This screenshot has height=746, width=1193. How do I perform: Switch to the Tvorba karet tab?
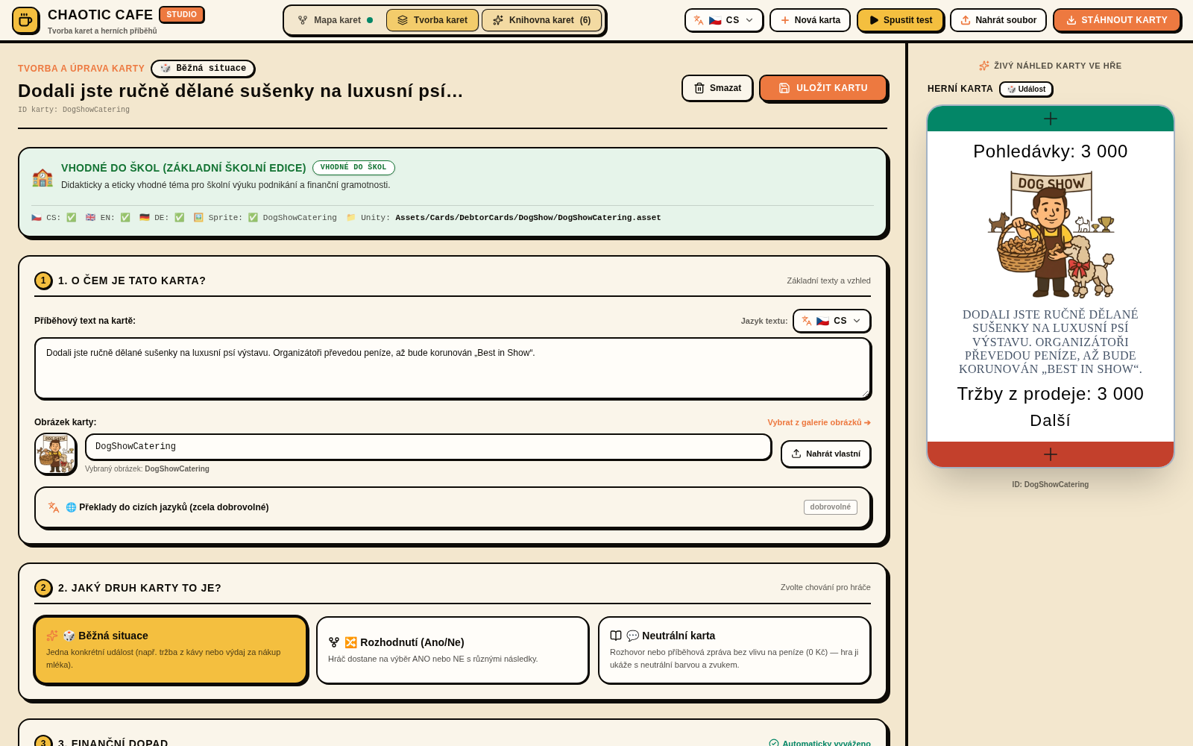coord(432,20)
